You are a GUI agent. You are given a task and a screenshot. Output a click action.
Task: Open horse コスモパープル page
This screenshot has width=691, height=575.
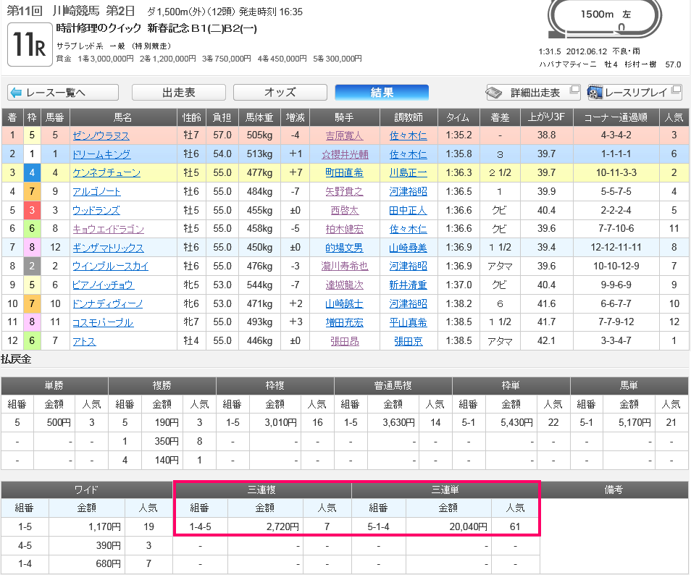[103, 322]
